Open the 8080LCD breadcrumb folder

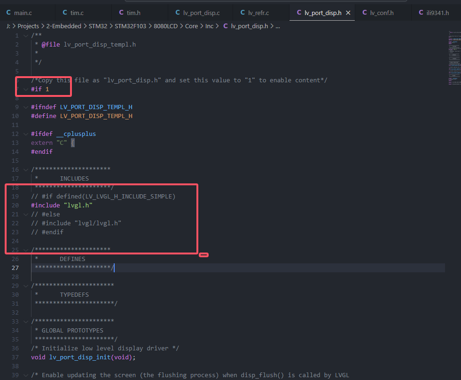165,26
